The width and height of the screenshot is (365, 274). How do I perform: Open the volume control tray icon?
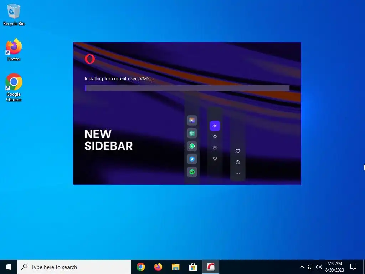coord(319,267)
